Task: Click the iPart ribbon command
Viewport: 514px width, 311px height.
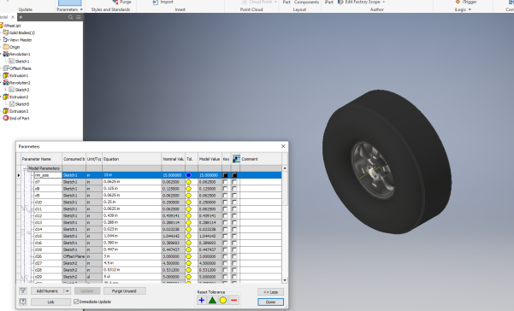Action: (328, 2)
